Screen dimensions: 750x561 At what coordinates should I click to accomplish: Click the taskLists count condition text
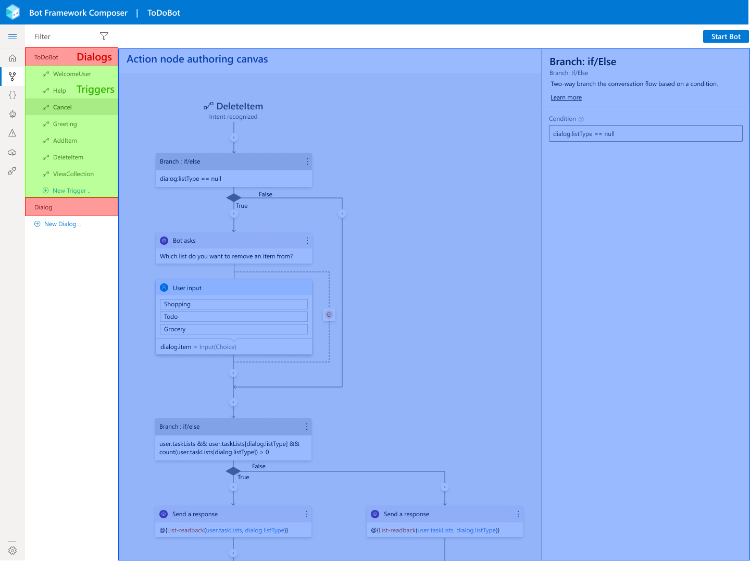pos(230,448)
